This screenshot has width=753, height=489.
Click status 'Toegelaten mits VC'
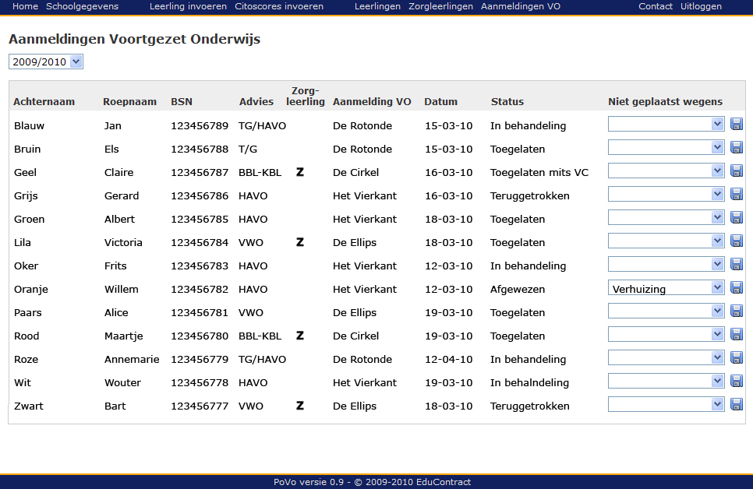coord(539,172)
